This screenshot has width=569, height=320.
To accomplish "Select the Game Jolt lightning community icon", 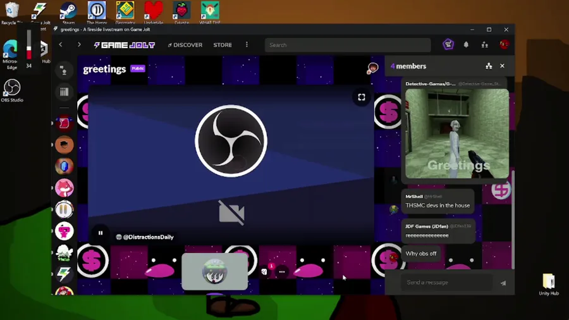I will click(x=64, y=274).
